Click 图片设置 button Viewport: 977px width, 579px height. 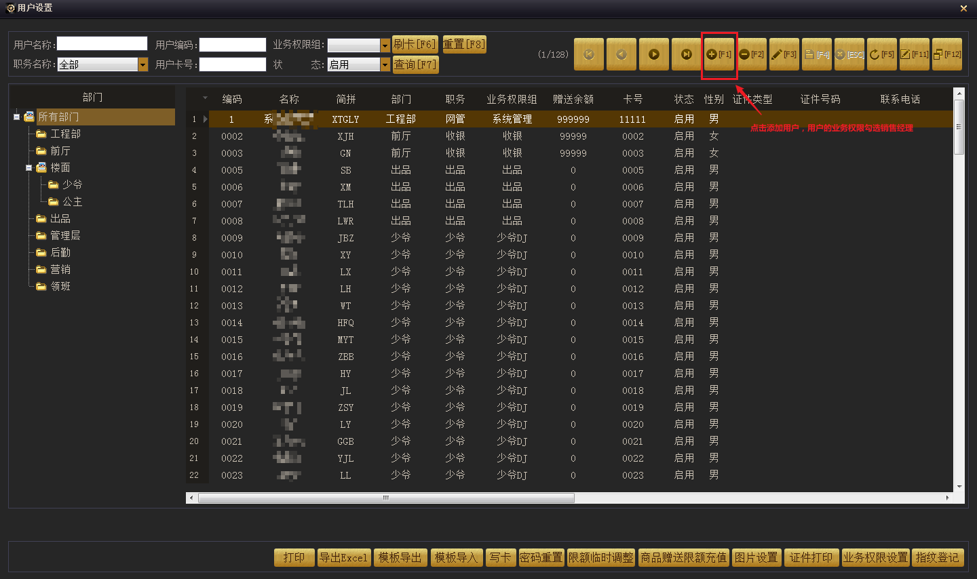point(756,557)
